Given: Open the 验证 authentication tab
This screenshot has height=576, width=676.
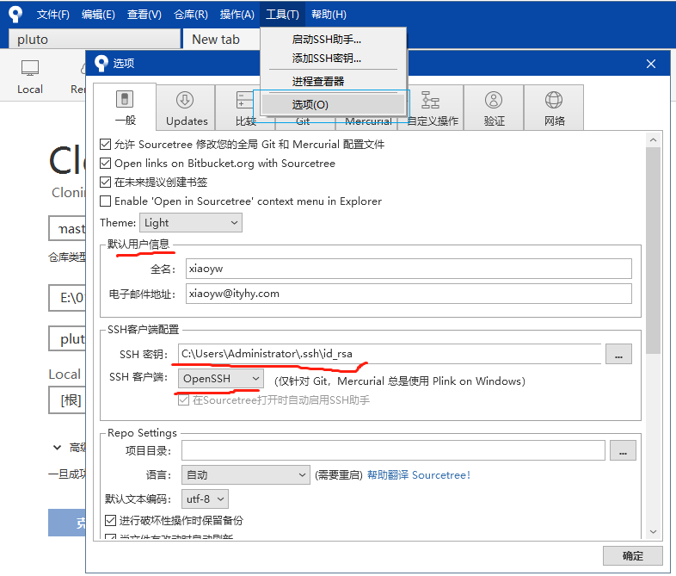Looking at the screenshot, I should click(494, 108).
